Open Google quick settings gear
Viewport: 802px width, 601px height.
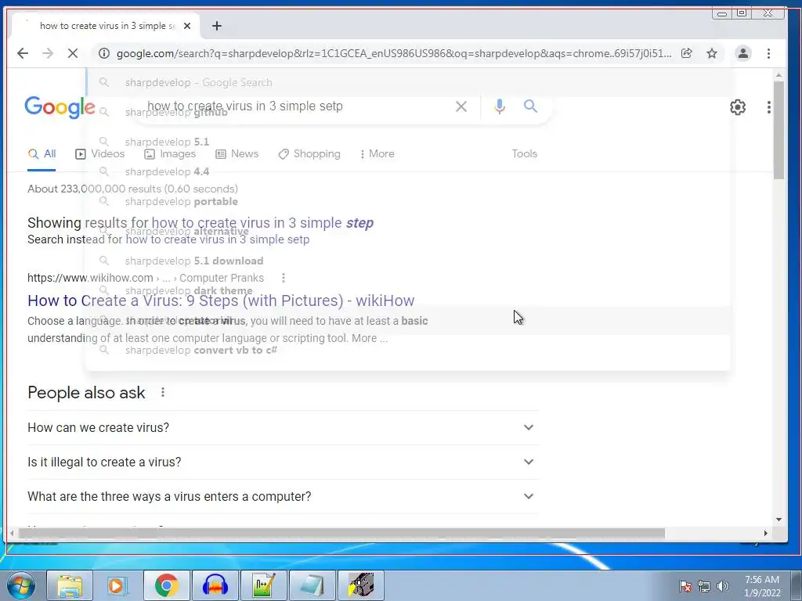(x=738, y=107)
